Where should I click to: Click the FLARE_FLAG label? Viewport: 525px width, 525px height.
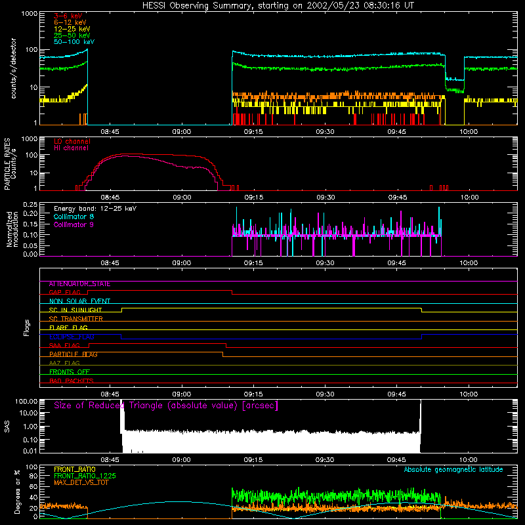click(68, 327)
